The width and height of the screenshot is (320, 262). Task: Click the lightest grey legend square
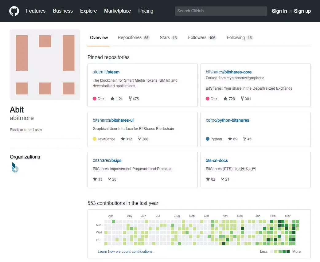click(272, 251)
